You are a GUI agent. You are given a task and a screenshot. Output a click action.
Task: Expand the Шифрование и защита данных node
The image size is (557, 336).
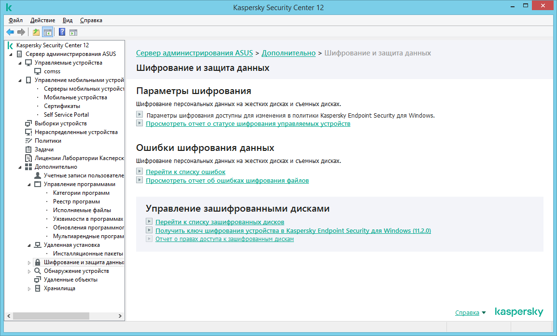pyautogui.click(x=29, y=263)
